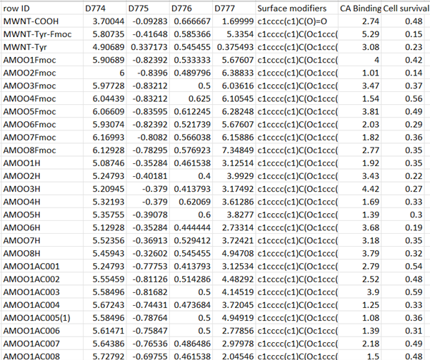Select D776 value 0.666667
This screenshot has height=360, width=430.
pos(191,21)
